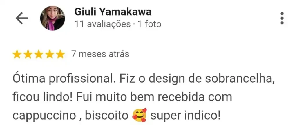Select the smiling hearts emoji in the review
The height and width of the screenshot is (134, 297).
pos(140,115)
